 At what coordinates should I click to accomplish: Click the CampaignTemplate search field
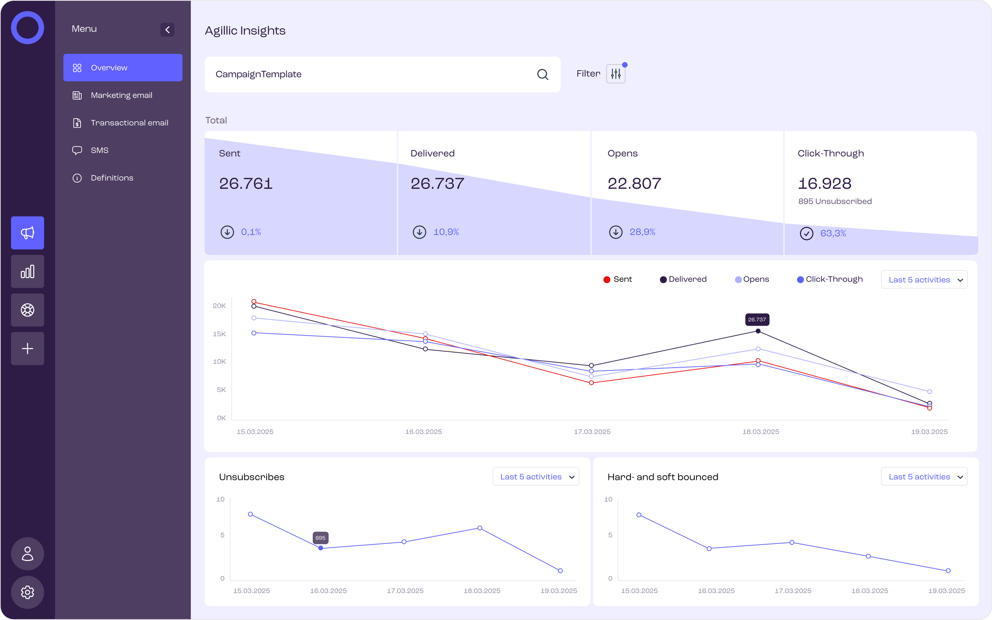[x=369, y=74]
